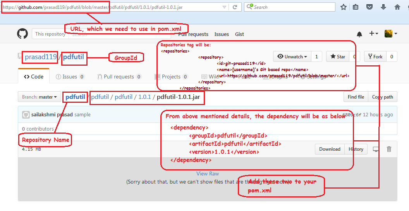
Task: Bookmark page with star icon in browser
Action: [344, 7]
